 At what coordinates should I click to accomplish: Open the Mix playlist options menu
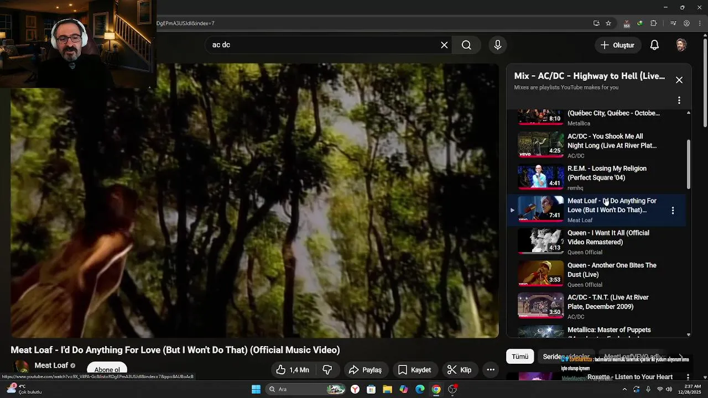679,101
